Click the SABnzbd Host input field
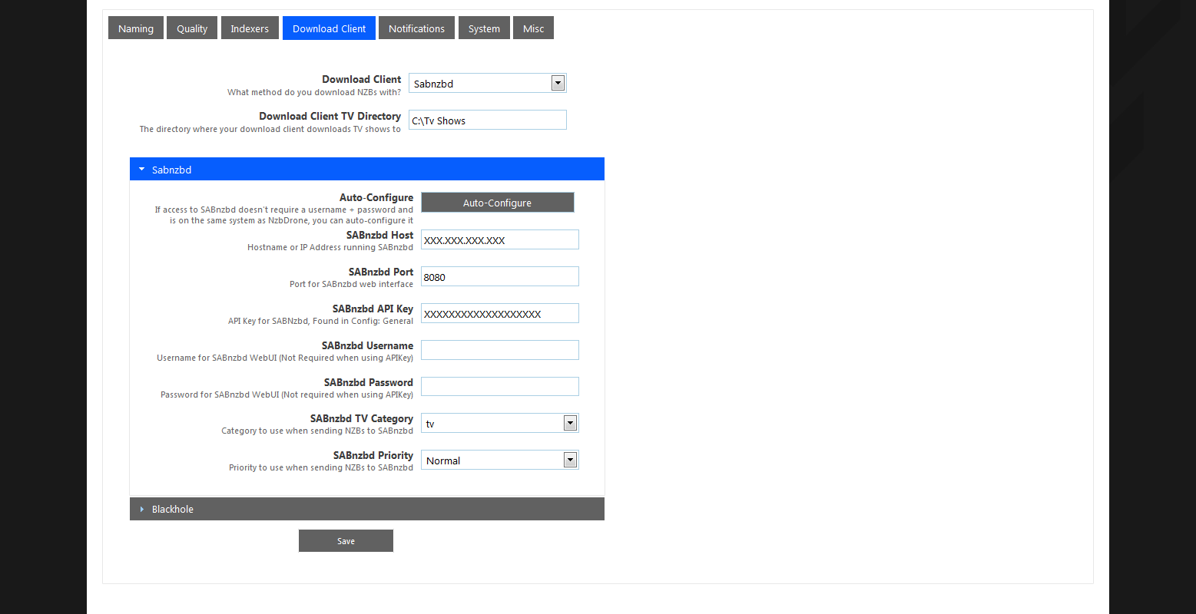This screenshot has width=1196, height=614. [500, 239]
